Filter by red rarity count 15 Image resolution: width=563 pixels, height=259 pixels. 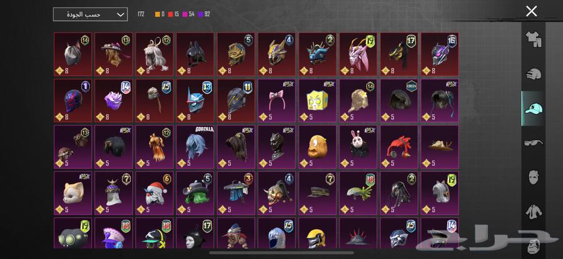coord(173,14)
